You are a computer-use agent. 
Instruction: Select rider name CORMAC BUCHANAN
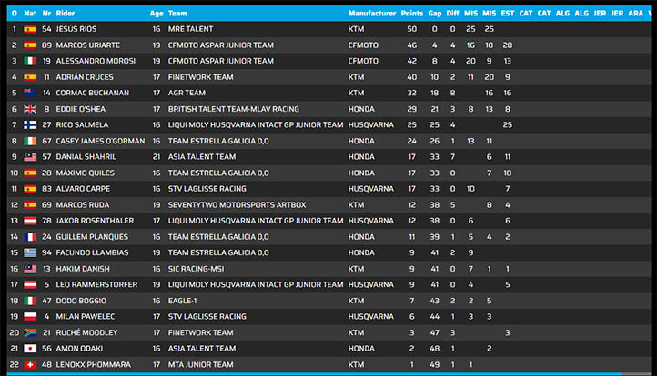pyautogui.click(x=93, y=93)
